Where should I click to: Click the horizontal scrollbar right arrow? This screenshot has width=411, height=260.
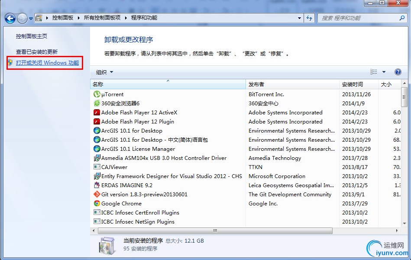pyautogui.click(x=397, y=231)
